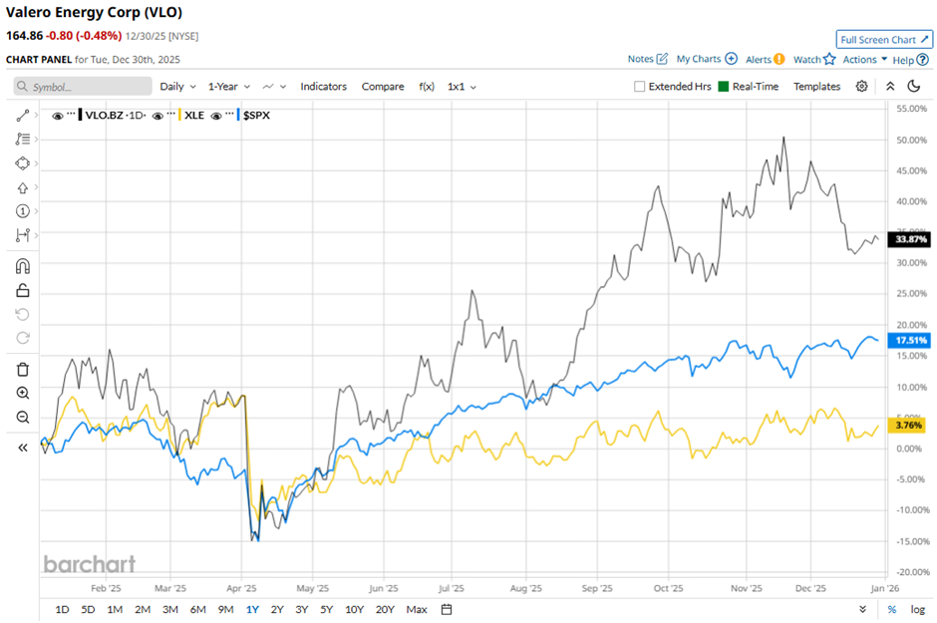The height and width of the screenshot is (623, 937).
Task: Open the Daily frequency dropdown
Action: (x=177, y=87)
